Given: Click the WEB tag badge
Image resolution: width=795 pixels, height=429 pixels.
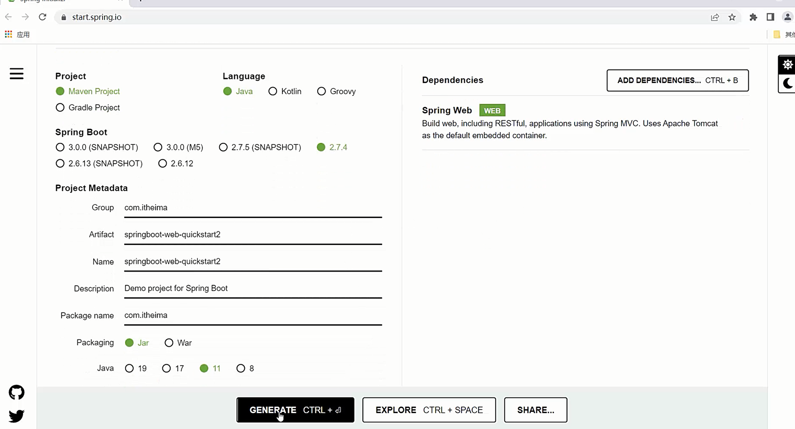Looking at the screenshot, I should [x=492, y=110].
